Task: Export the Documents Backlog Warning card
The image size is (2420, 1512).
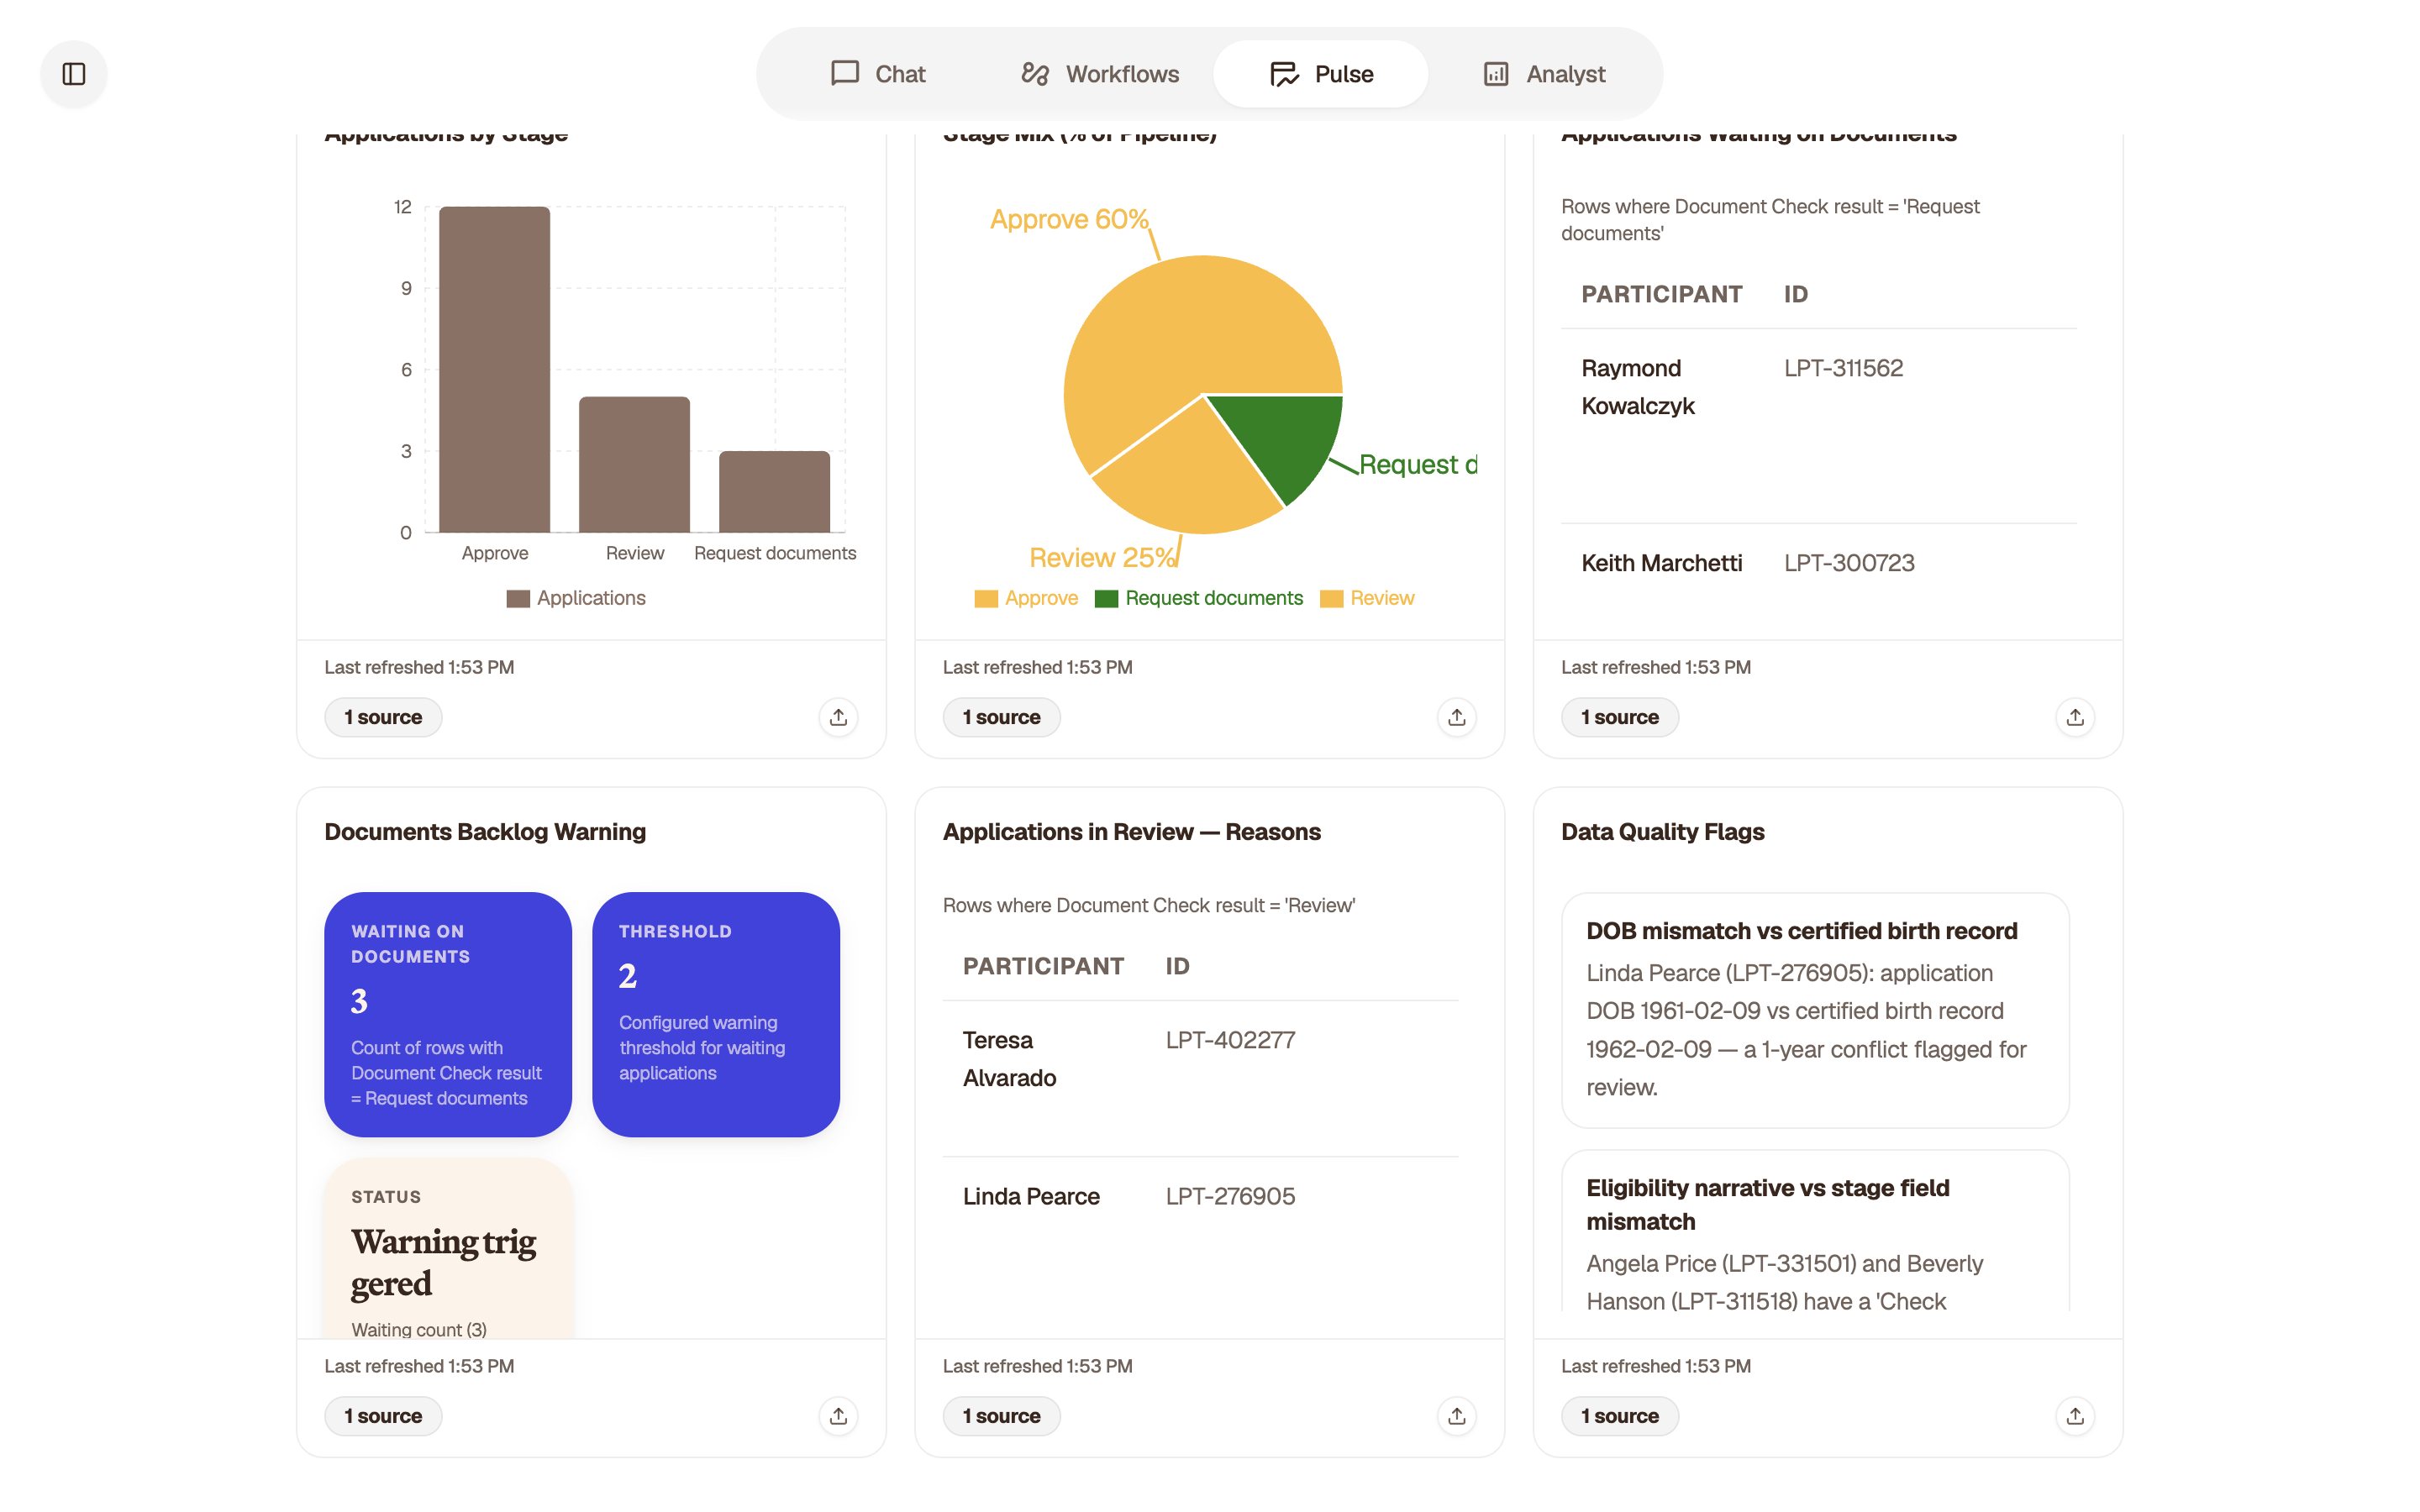Action: 838,1416
